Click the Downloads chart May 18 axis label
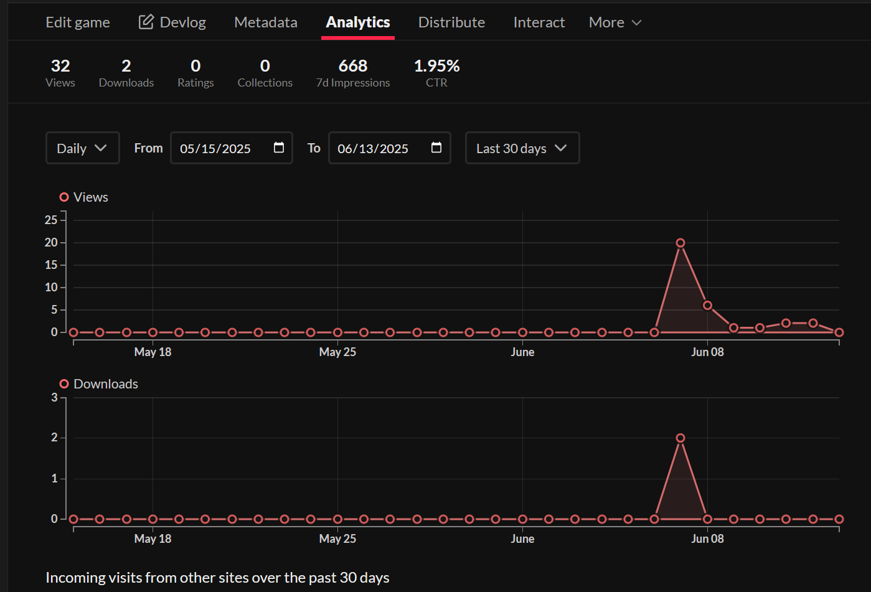The image size is (871, 592). [153, 538]
